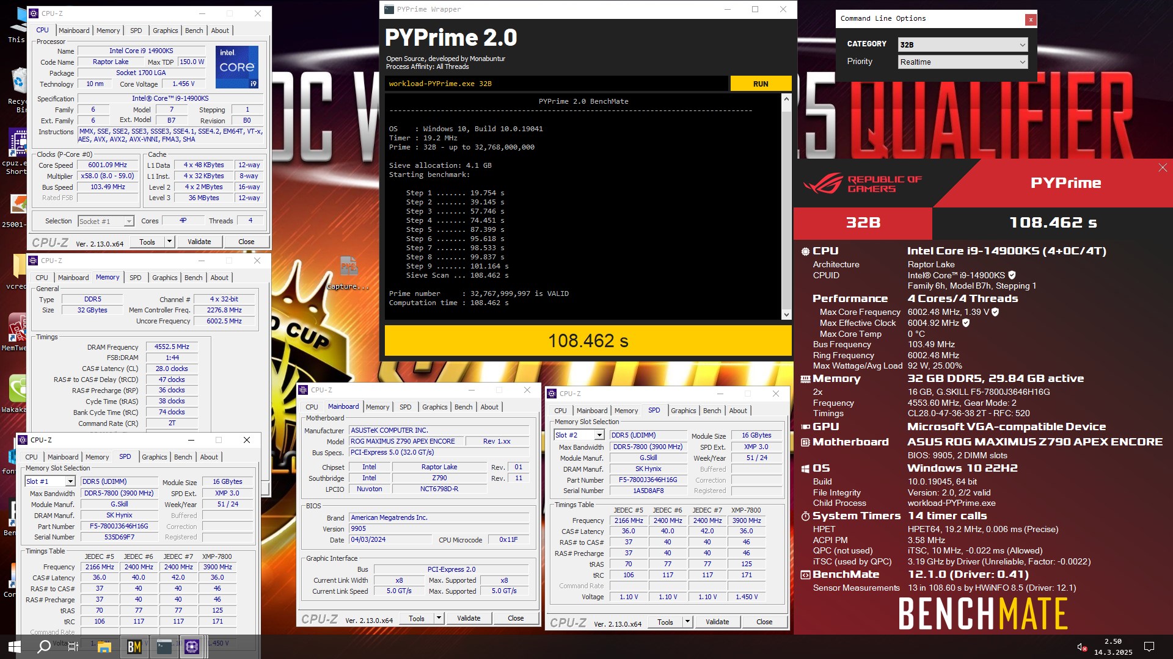Click the workload-PYPrime.exe 32B command field

coord(556,84)
